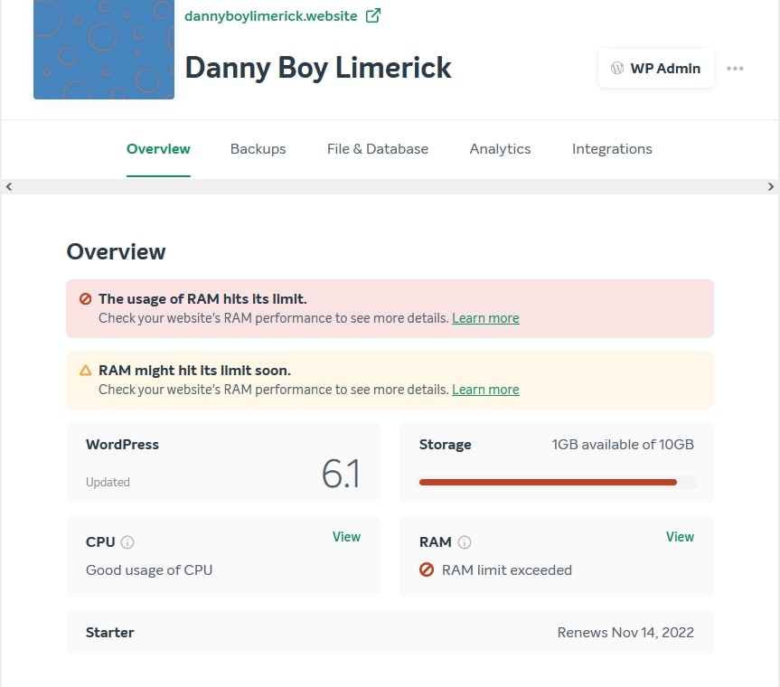
Task: Click the CPU info icon
Action: pyautogui.click(x=127, y=541)
